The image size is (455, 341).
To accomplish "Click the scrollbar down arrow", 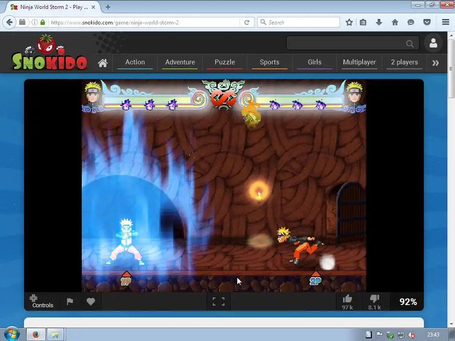I will pos(451,324).
